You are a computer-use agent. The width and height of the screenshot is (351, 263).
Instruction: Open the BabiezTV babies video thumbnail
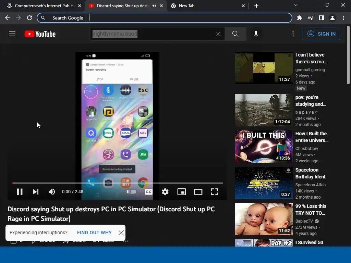coord(264,219)
